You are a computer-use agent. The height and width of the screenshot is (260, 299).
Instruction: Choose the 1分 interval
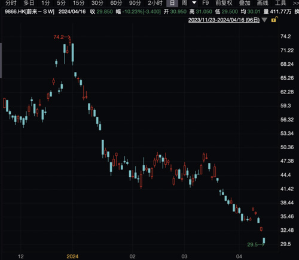pos(45,3)
